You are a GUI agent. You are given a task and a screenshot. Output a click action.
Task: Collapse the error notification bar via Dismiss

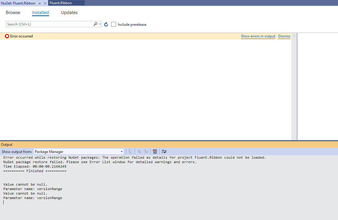point(284,36)
